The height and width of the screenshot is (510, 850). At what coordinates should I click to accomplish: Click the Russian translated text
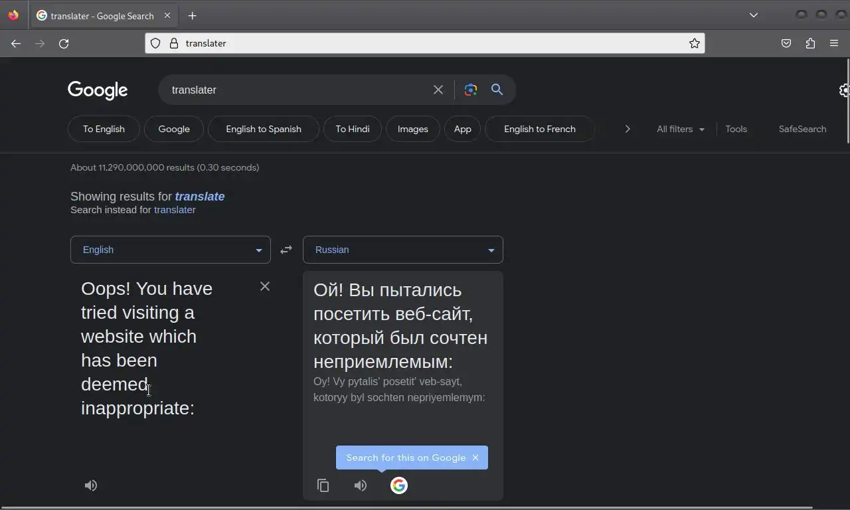400,325
